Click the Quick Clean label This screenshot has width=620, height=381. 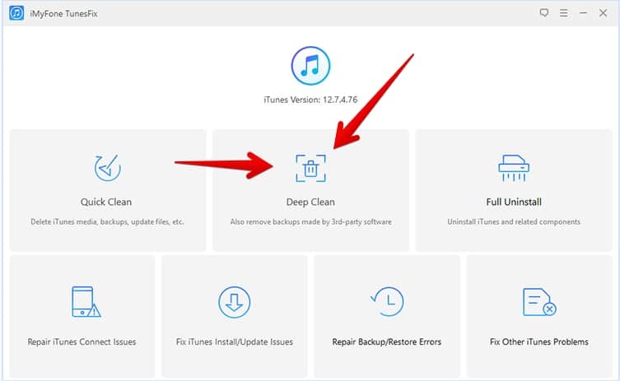pyautogui.click(x=106, y=202)
